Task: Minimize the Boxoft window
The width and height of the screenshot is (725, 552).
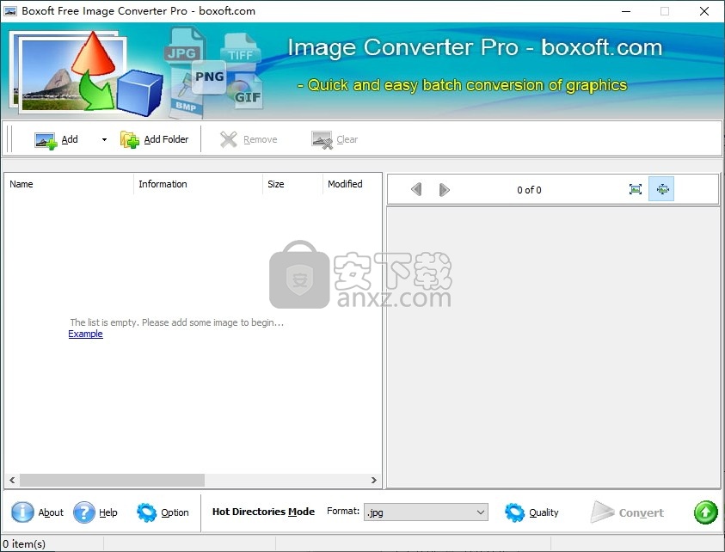Action: point(626,11)
